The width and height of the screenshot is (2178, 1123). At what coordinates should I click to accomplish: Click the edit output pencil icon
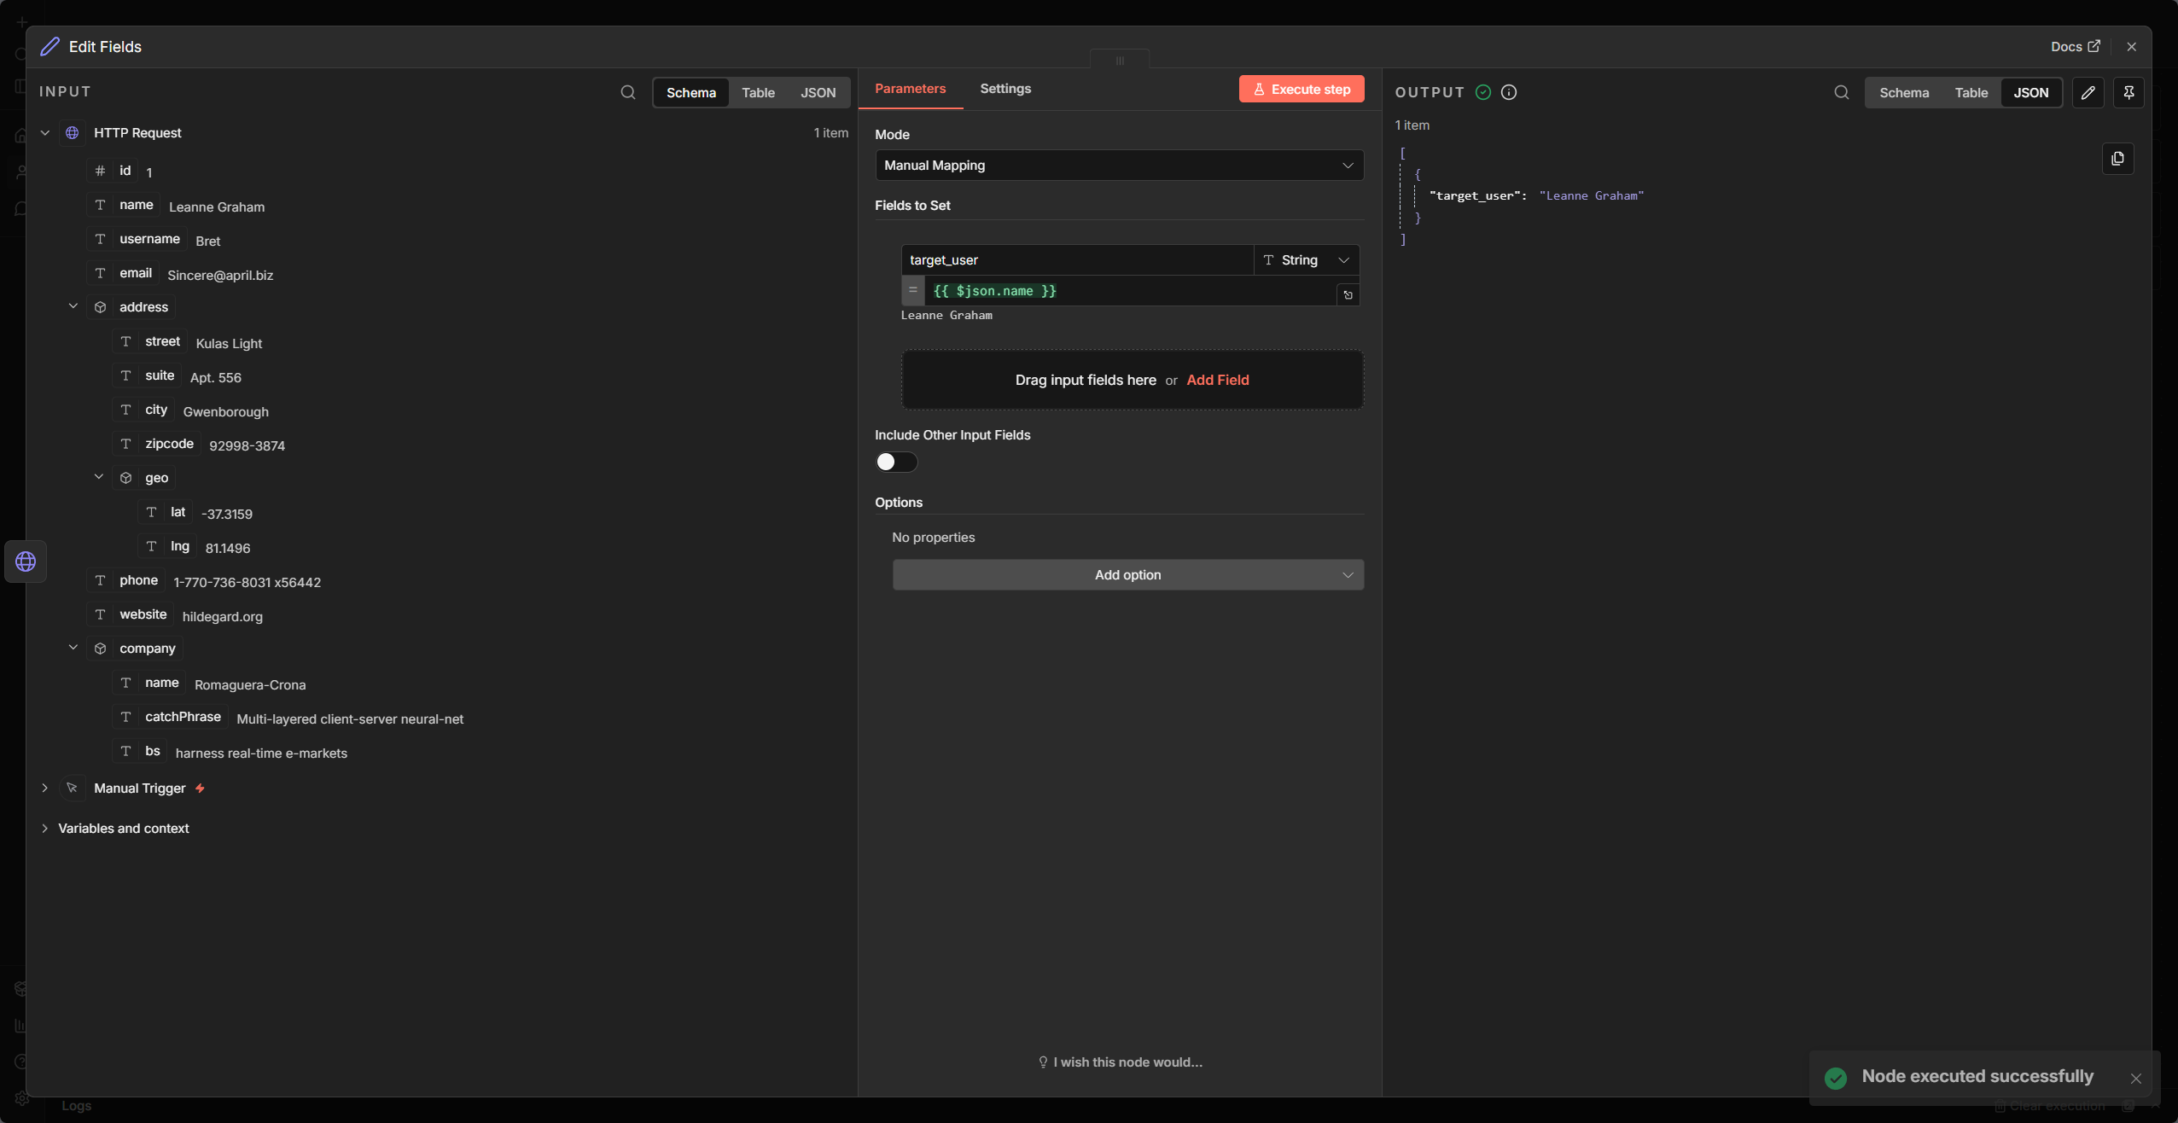tap(2088, 92)
